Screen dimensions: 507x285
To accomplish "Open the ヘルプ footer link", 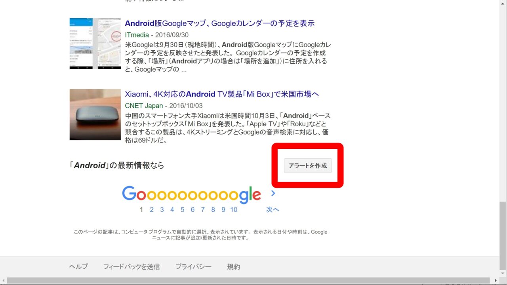I will tap(78, 267).
